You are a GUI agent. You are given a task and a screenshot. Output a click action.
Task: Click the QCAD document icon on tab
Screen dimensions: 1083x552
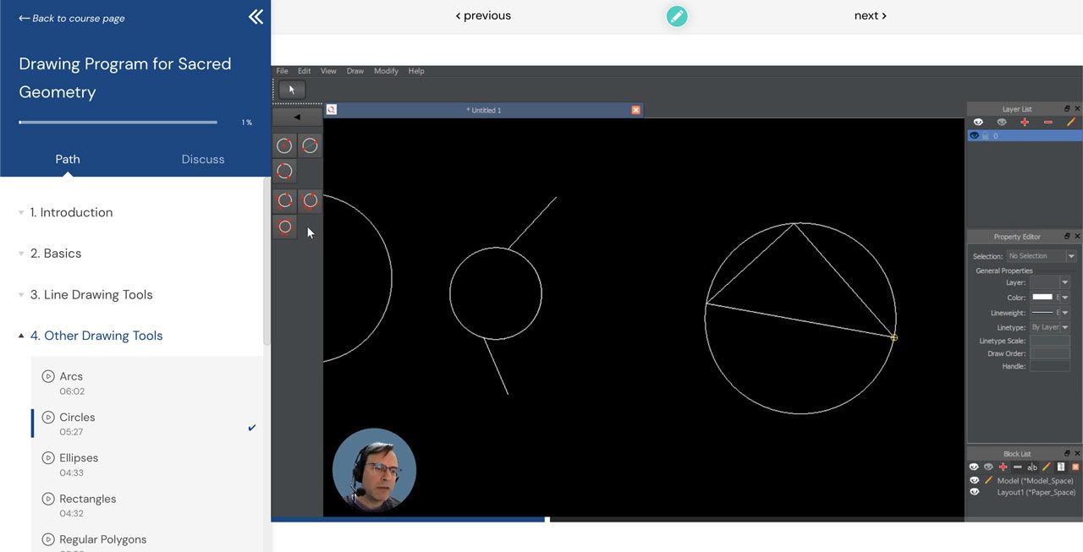332,110
